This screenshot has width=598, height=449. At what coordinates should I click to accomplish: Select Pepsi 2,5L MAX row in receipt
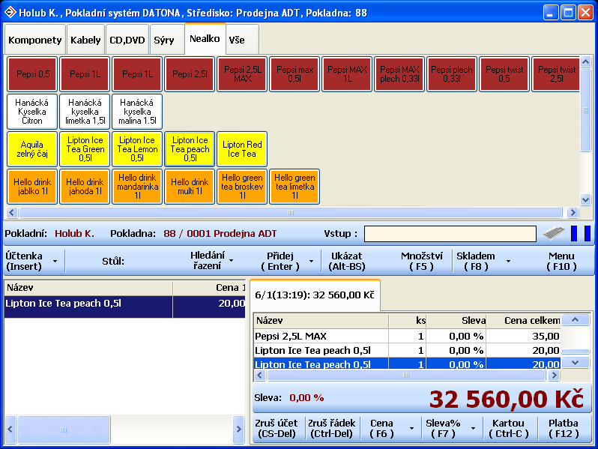pos(407,336)
